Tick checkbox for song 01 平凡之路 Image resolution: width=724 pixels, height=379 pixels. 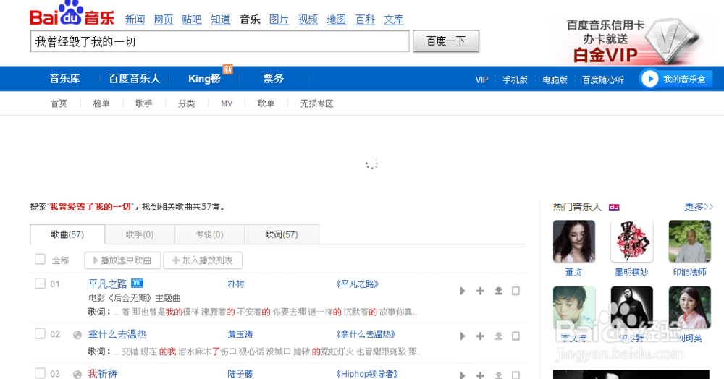40,283
